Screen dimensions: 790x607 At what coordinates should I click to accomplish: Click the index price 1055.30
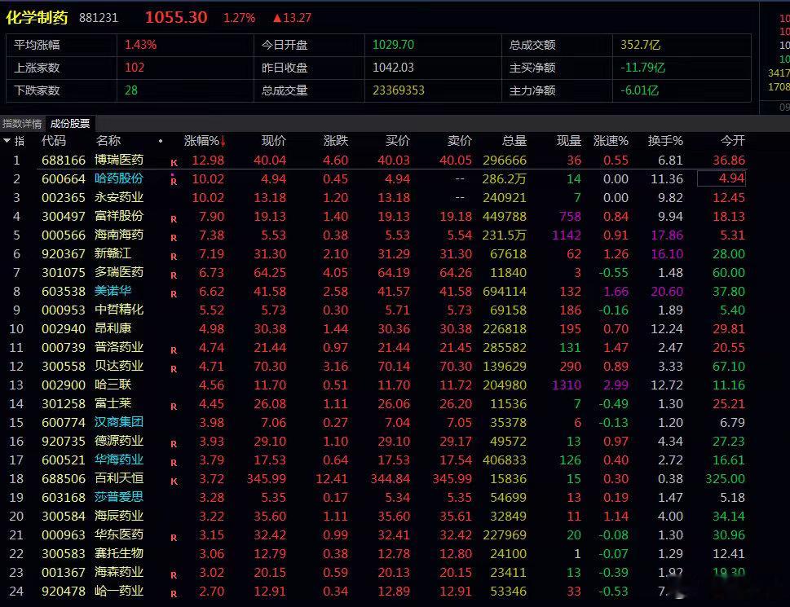(x=176, y=18)
